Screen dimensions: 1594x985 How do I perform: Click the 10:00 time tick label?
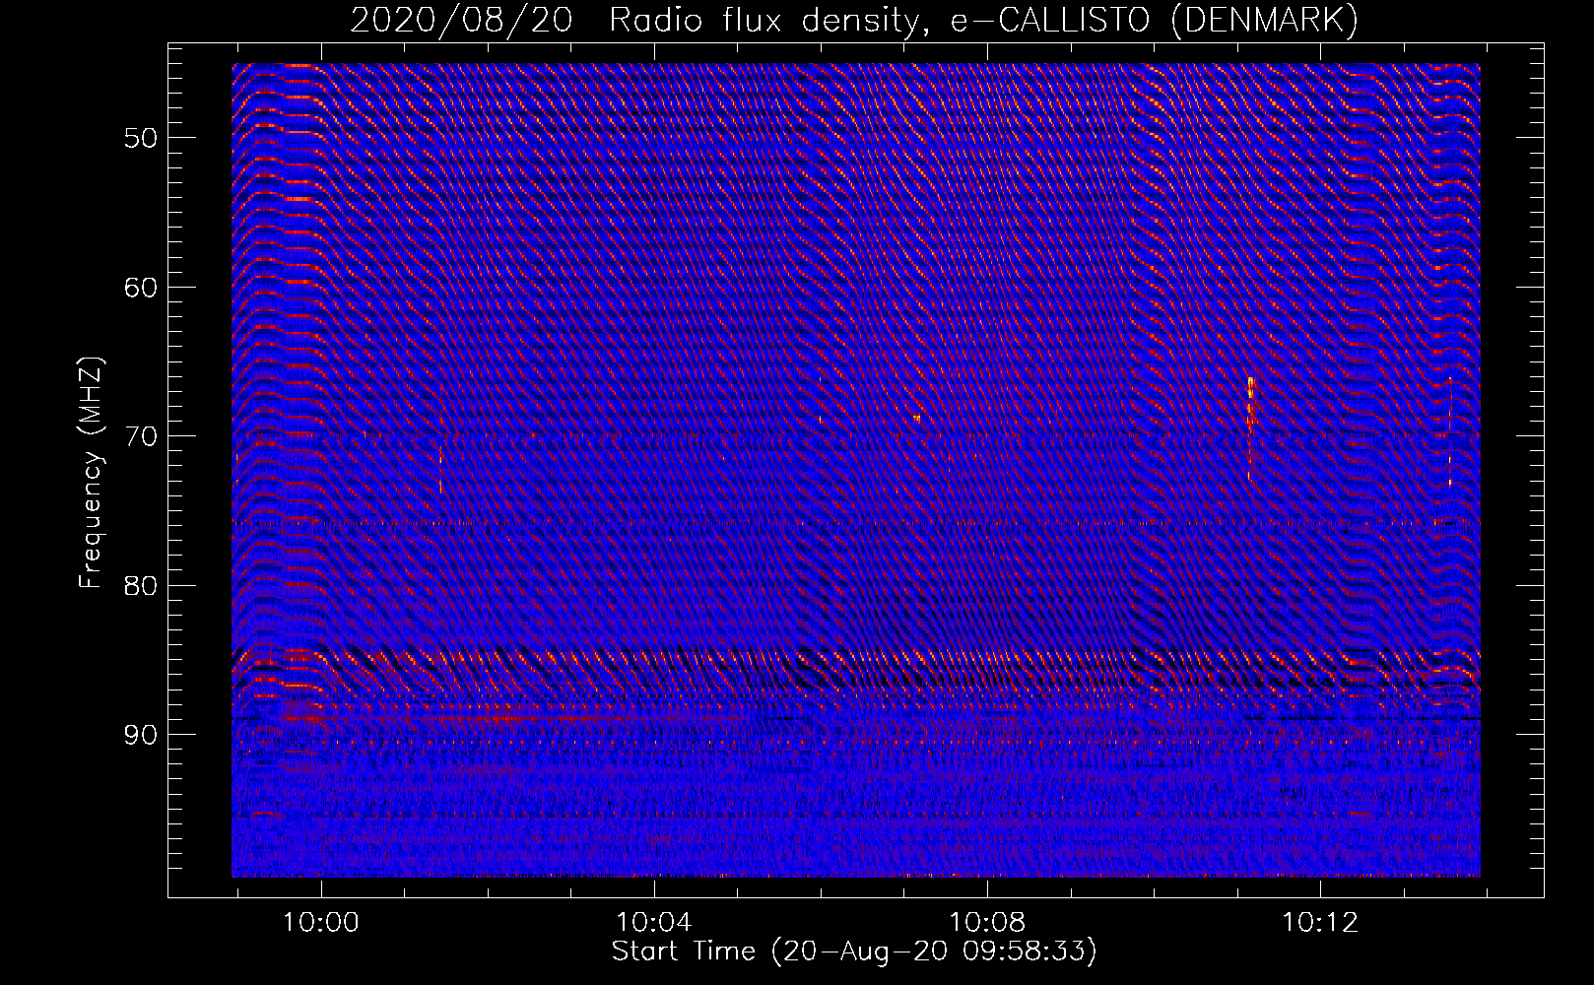320,923
